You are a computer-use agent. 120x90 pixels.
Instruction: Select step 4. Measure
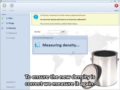11,33
